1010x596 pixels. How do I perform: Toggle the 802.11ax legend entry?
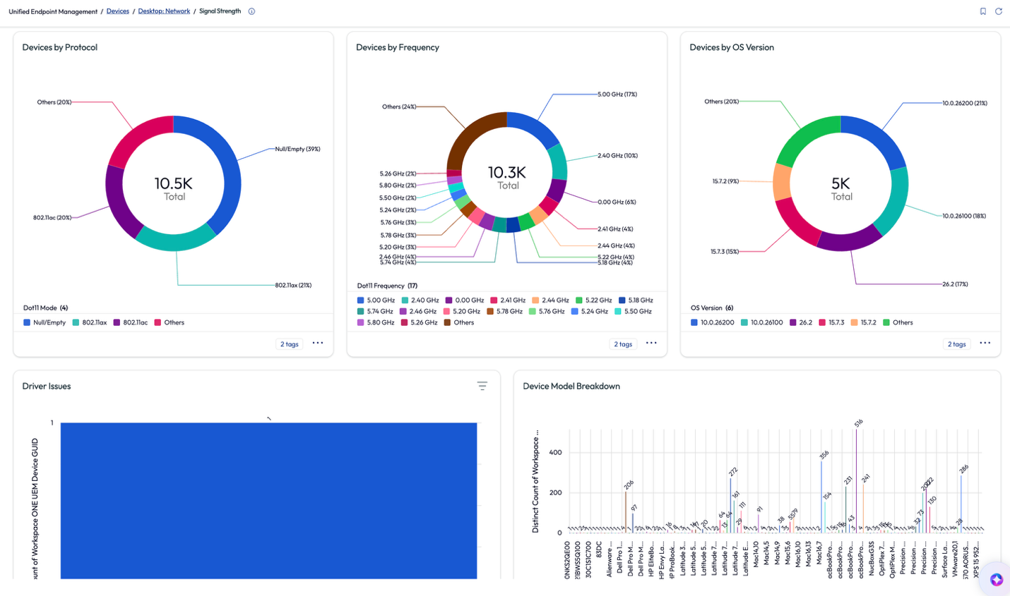click(x=90, y=322)
